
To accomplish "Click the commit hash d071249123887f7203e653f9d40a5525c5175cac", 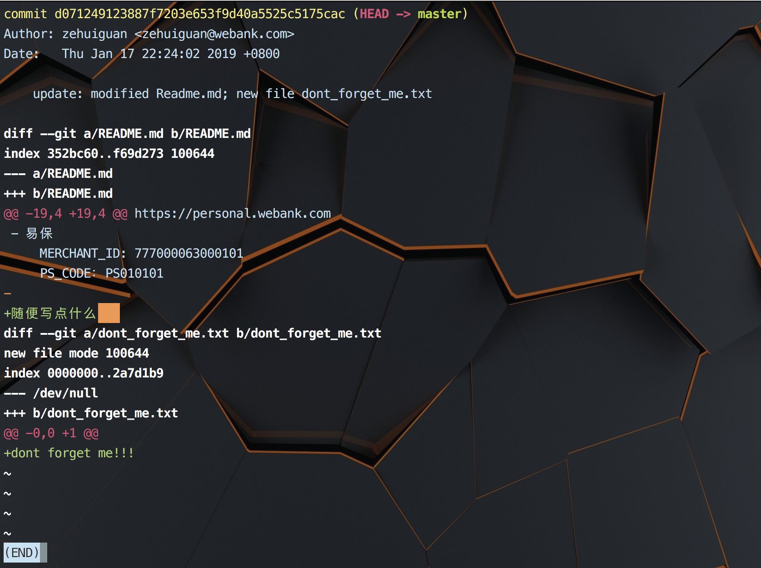I will (200, 14).
